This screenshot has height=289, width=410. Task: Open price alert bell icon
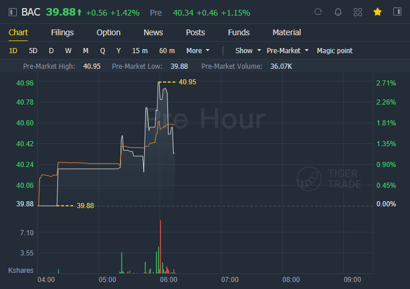(x=338, y=12)
